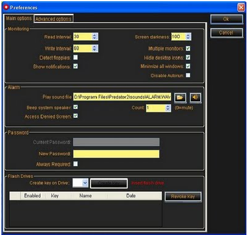247x235 pixels.
Task: Toggle Detect floppies checkbox
Action: point(76,58)
